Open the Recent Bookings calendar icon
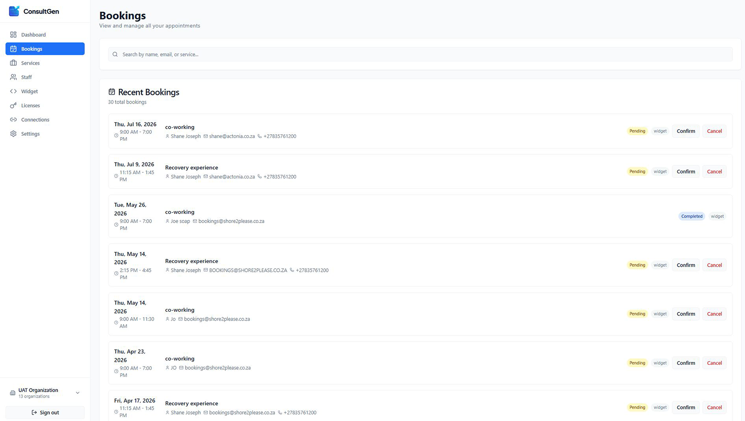 pyautogui.click(x=111, y=92)
